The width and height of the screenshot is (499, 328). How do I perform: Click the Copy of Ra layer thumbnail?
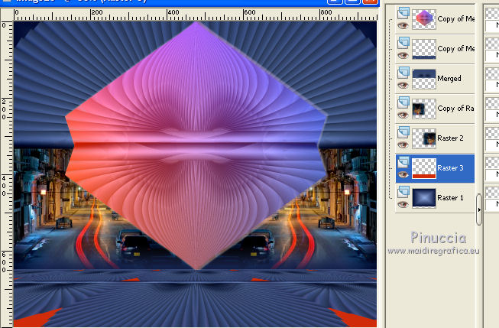coord(424,109)
